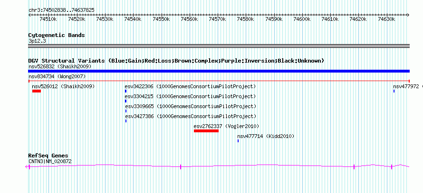Click the ruler's right arrowhead

[x=408, y=15]
